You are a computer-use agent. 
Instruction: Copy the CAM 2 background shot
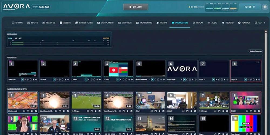(x=183, y=111)
